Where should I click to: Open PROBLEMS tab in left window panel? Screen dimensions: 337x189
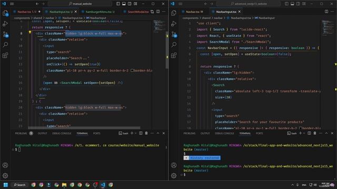[x=21, y=133]
